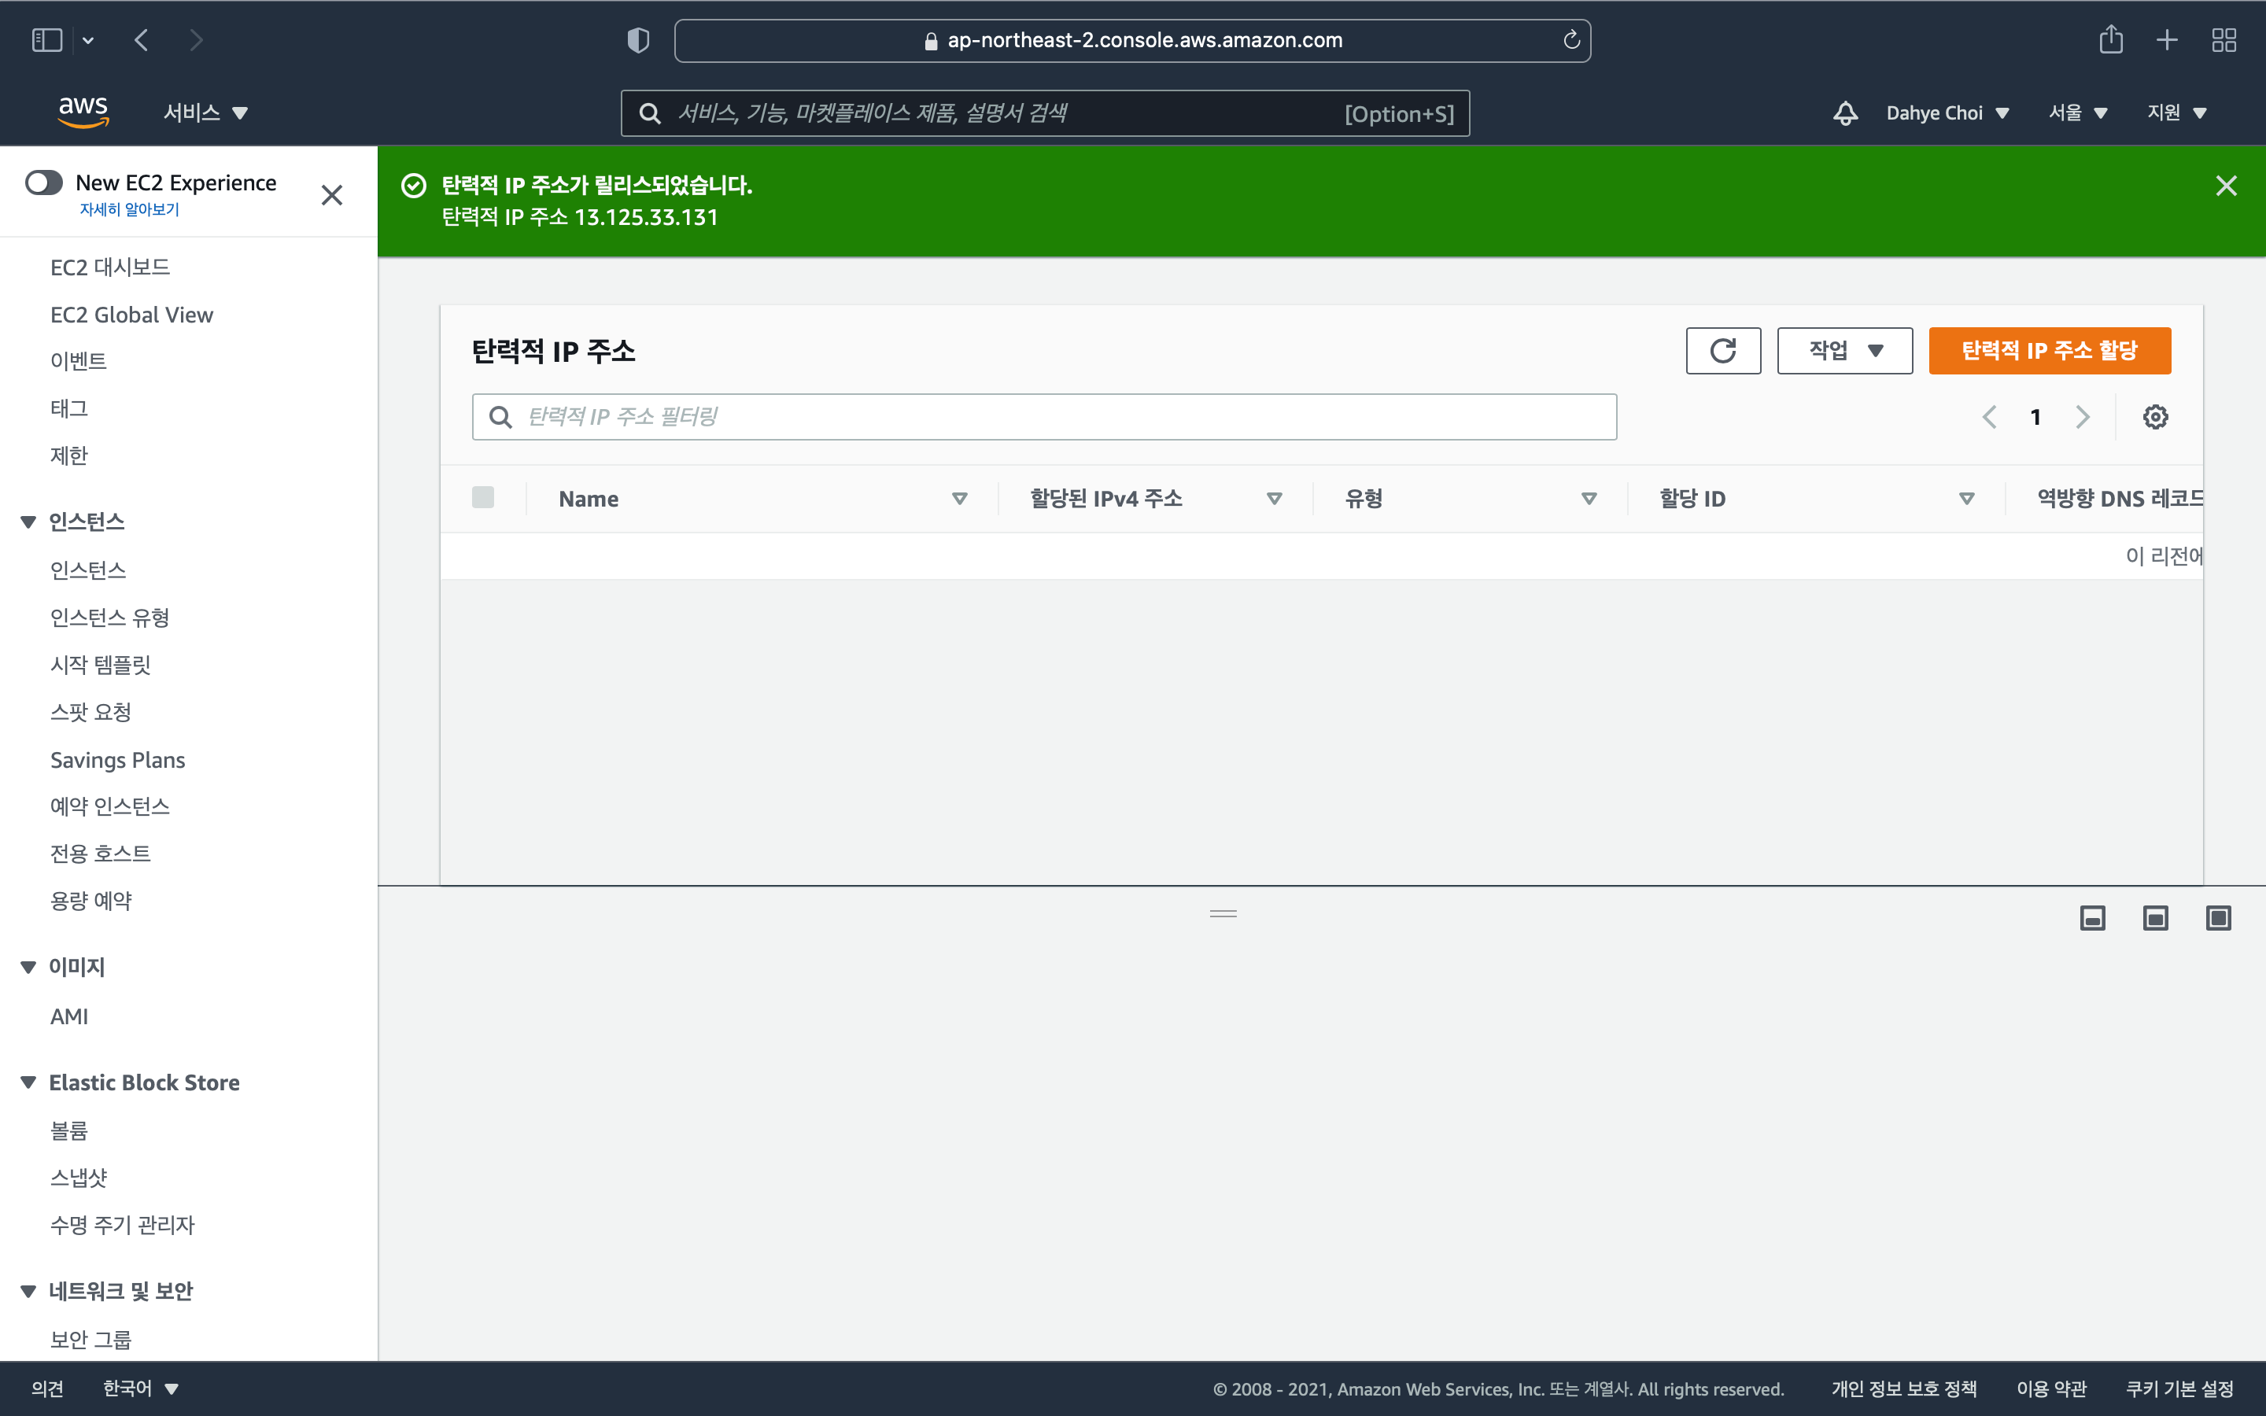Image resolution: width=2266 pixels, height=1416 pixels.
Task: Open AMI in sidebar
Action: tap(69, 1016)
